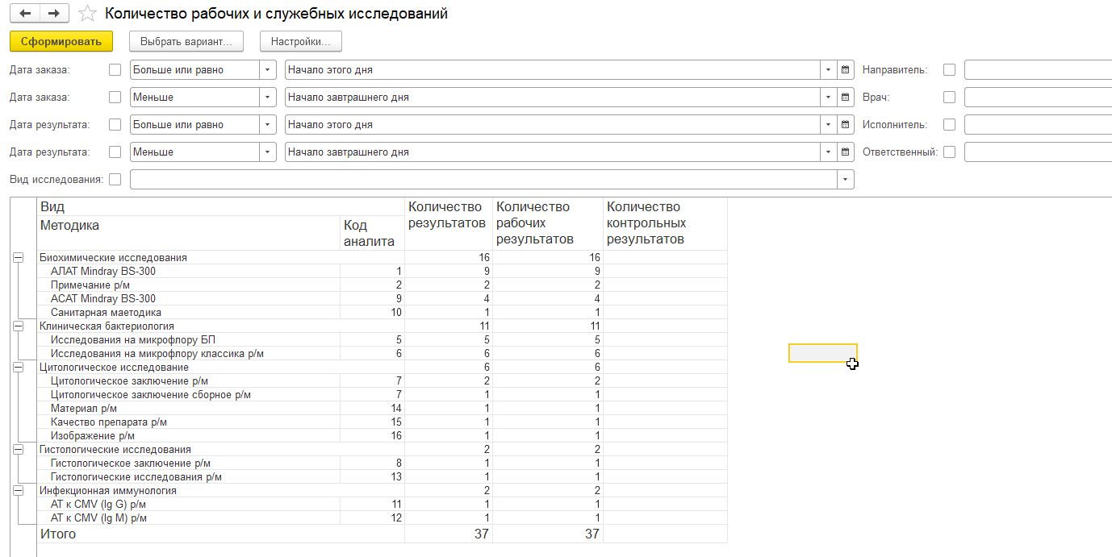The height and width of the screenshot is (557, 1112).
Task: Add report to favorites with star icon
Action: pyautogui.click(x=88, y=14)
